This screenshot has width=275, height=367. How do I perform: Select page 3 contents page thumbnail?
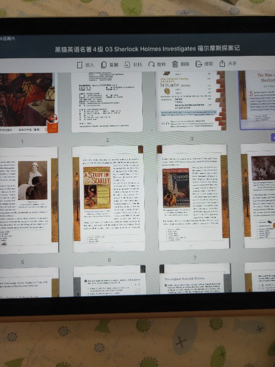191,101
